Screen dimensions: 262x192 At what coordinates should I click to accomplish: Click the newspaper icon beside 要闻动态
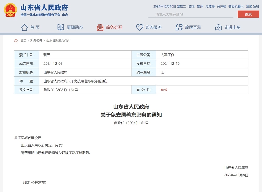(61, 27)
